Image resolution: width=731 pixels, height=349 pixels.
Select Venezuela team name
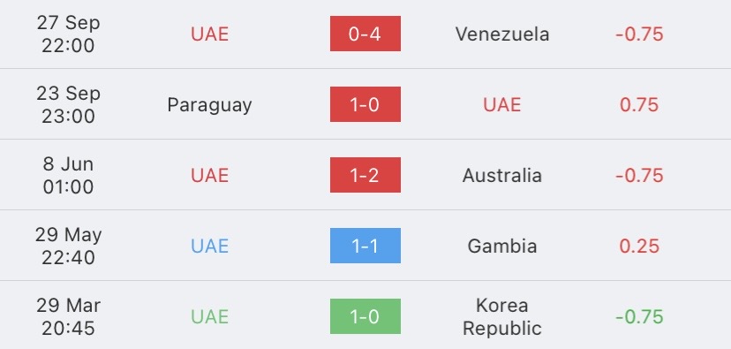point(502,34)
